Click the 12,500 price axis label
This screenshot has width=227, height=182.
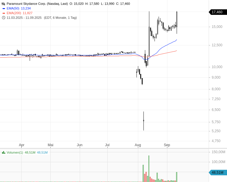click(x=217, y=45)
